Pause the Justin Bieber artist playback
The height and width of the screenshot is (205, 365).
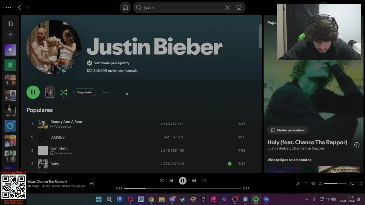(33, 92)
